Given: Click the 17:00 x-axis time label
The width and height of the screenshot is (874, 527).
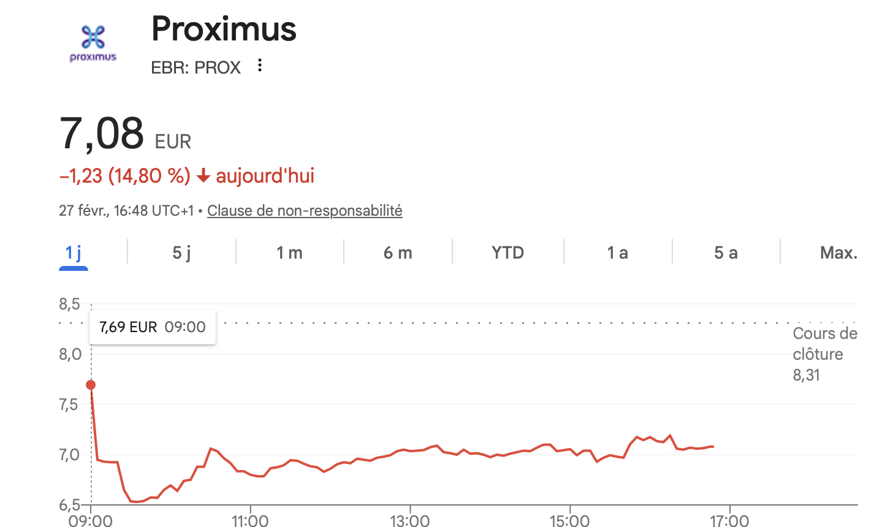Looking at the screenshot, I should click(729, 521).
